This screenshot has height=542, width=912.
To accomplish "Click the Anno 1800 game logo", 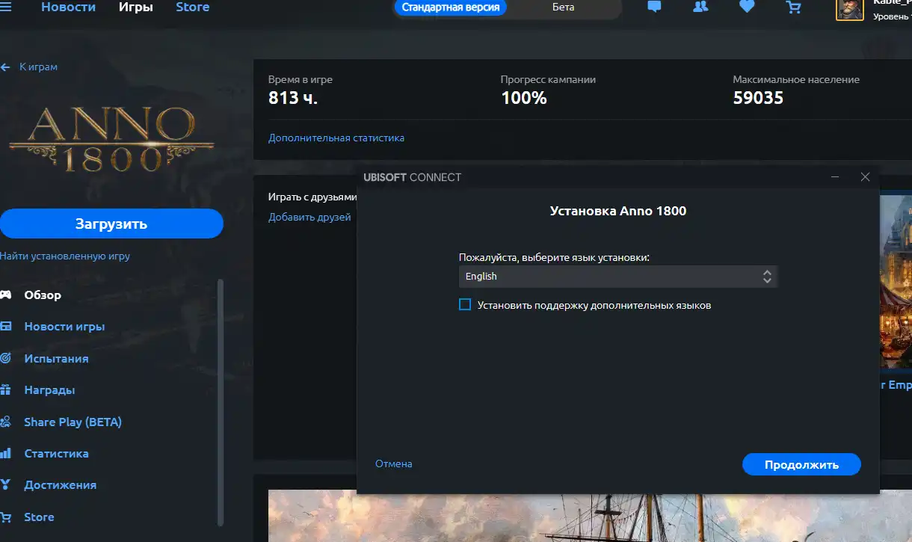I will [111, 138].
